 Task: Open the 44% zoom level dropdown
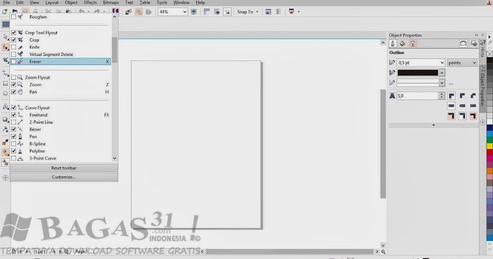coord(184,12)
